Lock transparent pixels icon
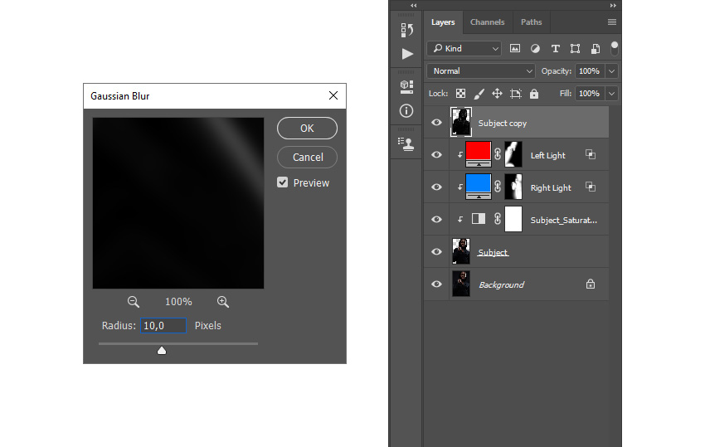Viewport: 705px width, 447px height. pyautogui.click(x=460, y=94)
